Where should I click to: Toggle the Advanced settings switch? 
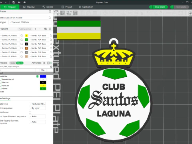tap(44, 63)
